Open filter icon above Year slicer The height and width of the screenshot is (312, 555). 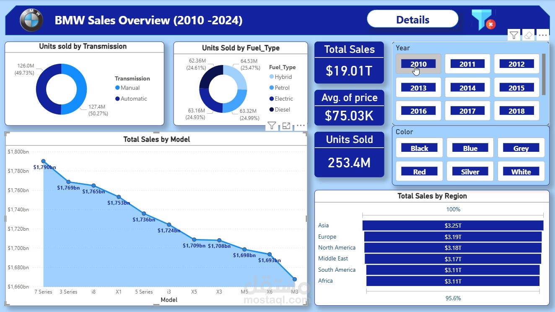[514, 35]
